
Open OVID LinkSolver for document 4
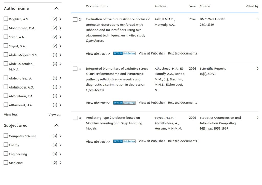pyautogui.click(x=124, y=141)
